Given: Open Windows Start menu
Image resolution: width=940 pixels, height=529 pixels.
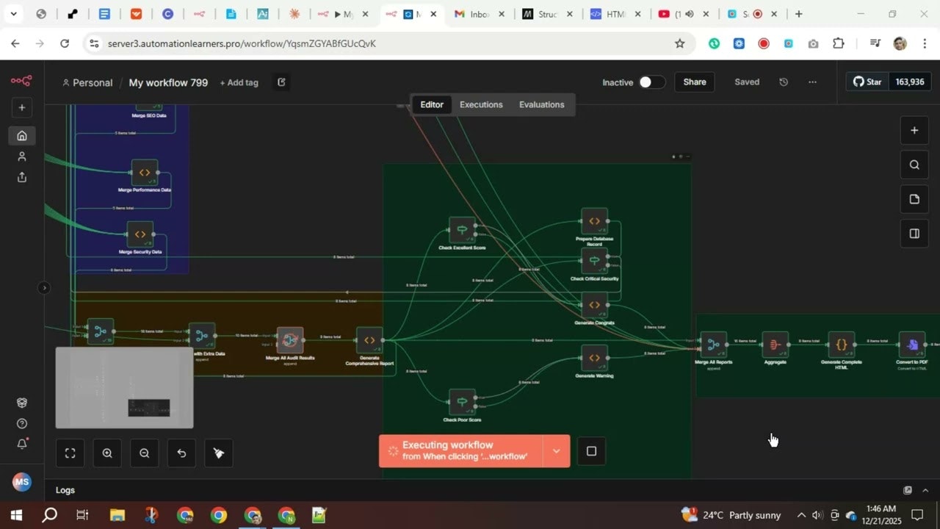Looking at the screenshot, I should 16,515.
